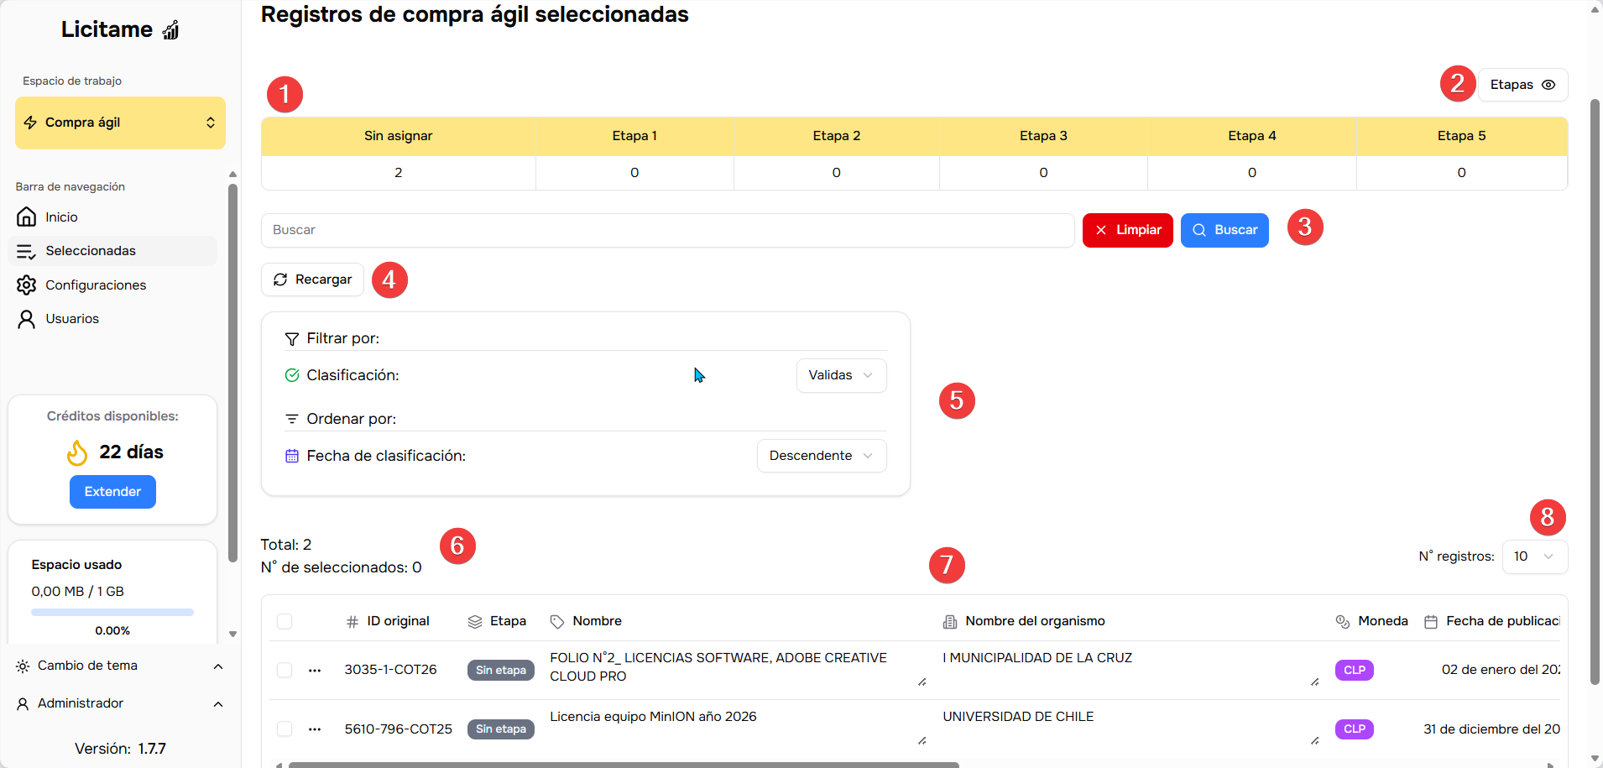Click the expand icon on the FOLIO N°2 name cell

[x=922, y=682]
